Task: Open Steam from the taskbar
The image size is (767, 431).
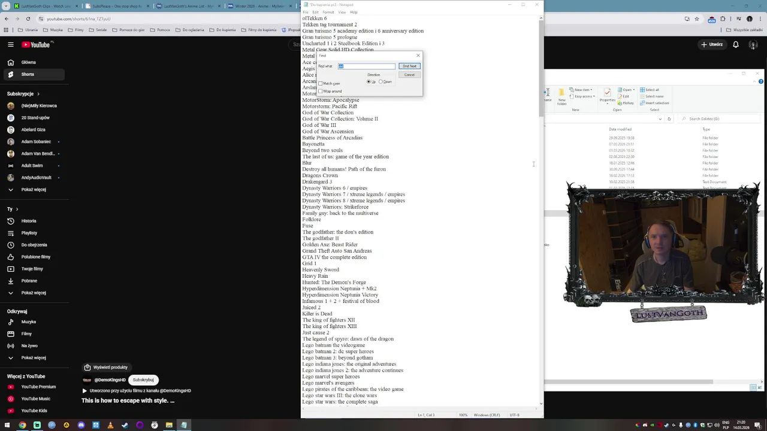Action: click(125, 425)
